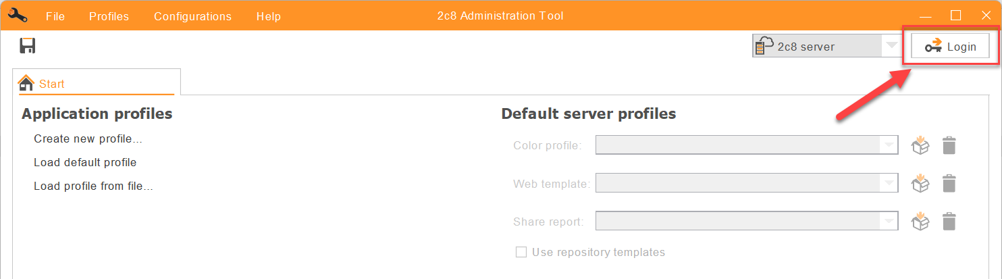
Task: Enable Use repository templates checkbox
Action: coord(521,252)
